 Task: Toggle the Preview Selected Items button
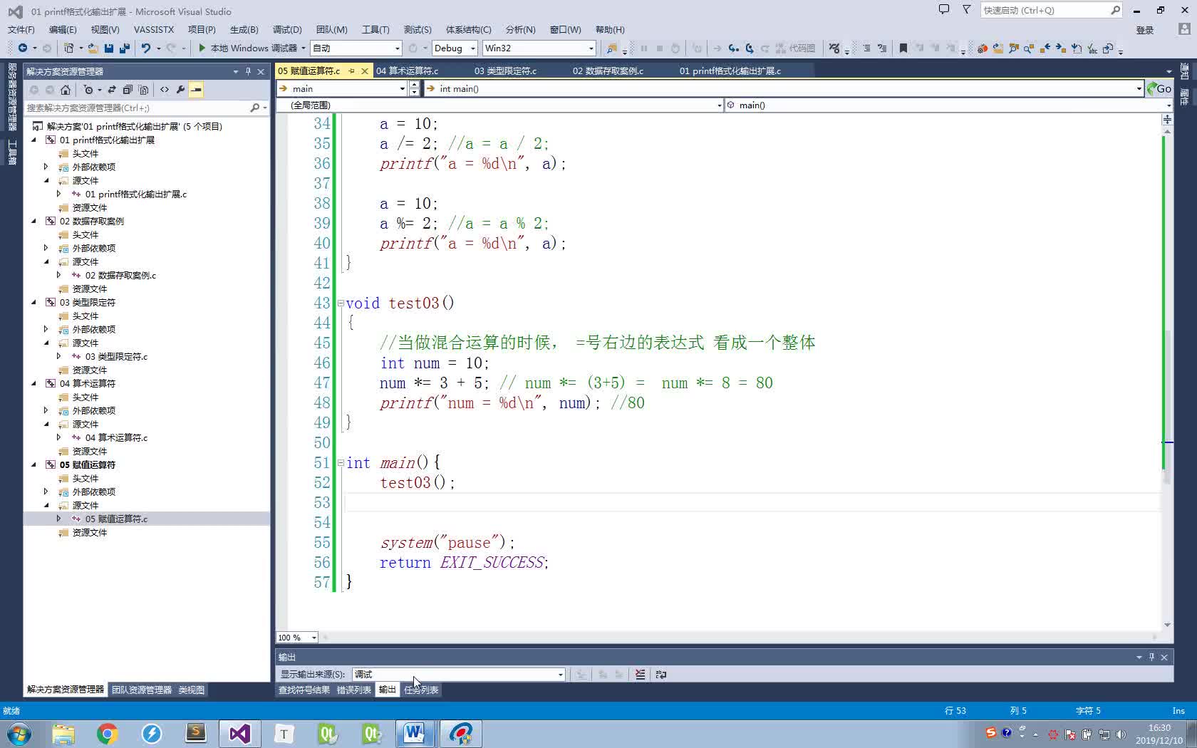click(196, 90)
